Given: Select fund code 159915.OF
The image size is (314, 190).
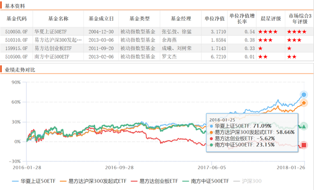Looking at the screenshot, I should (x=17, y=49).
